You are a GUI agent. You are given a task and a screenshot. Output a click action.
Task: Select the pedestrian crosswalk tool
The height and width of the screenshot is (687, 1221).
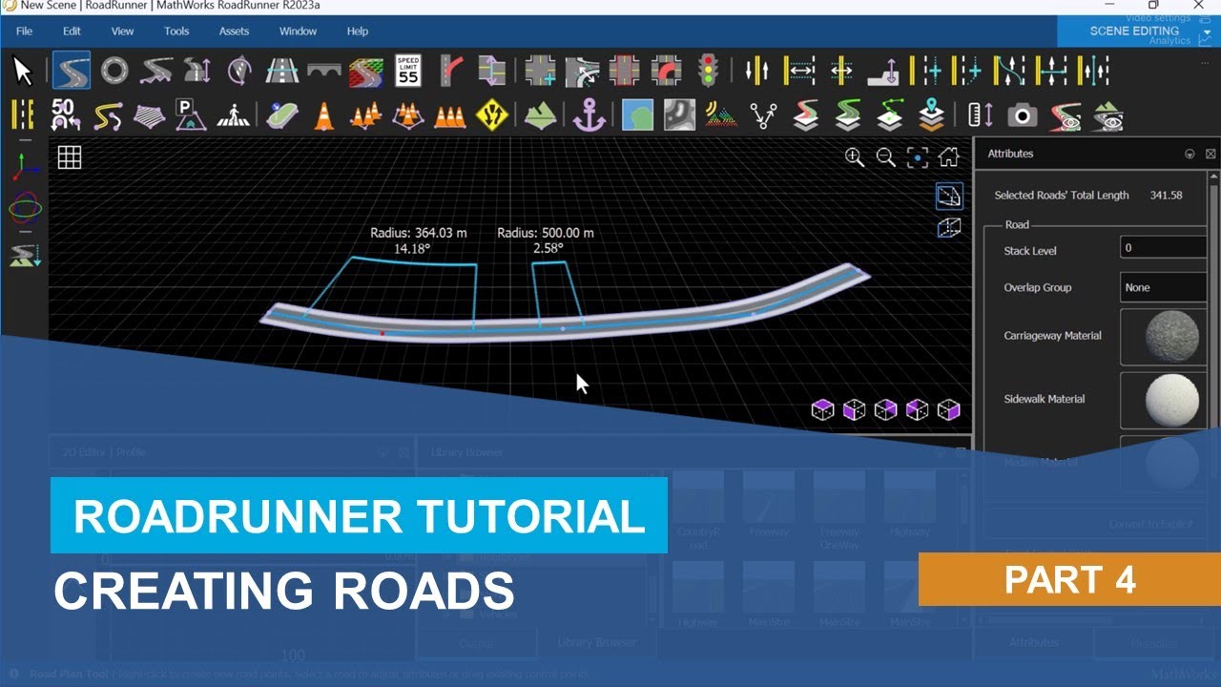pyautogui.click(x=234, y=116)
